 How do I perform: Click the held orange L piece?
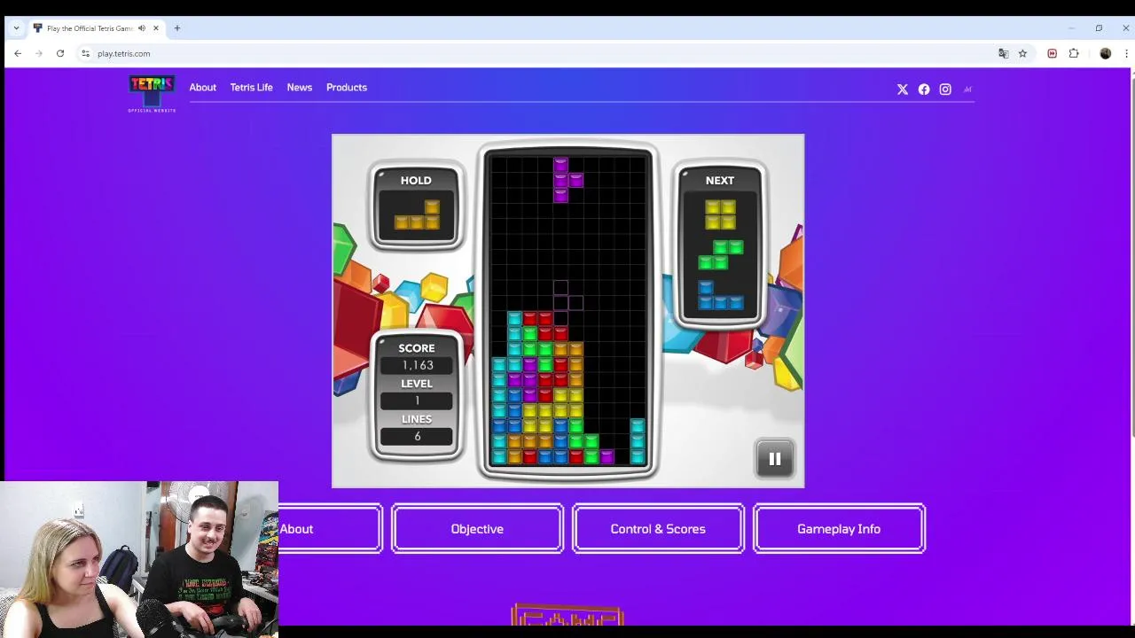tap(417, 215)
